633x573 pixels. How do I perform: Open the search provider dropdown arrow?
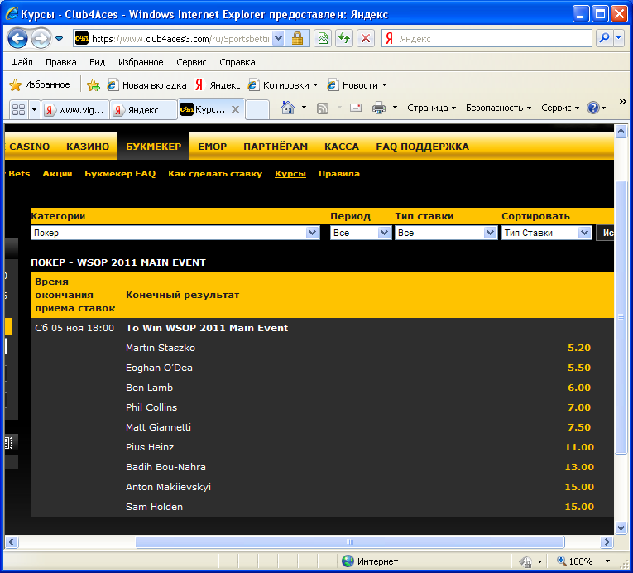click(619, 39)
